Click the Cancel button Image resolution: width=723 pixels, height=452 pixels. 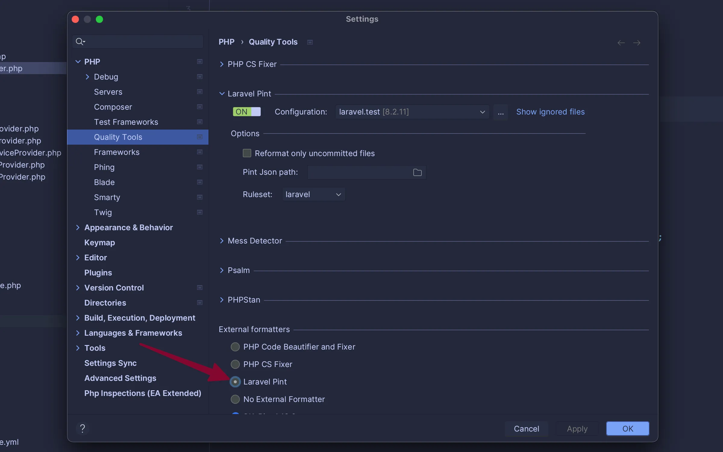click(x=526, y=428)
